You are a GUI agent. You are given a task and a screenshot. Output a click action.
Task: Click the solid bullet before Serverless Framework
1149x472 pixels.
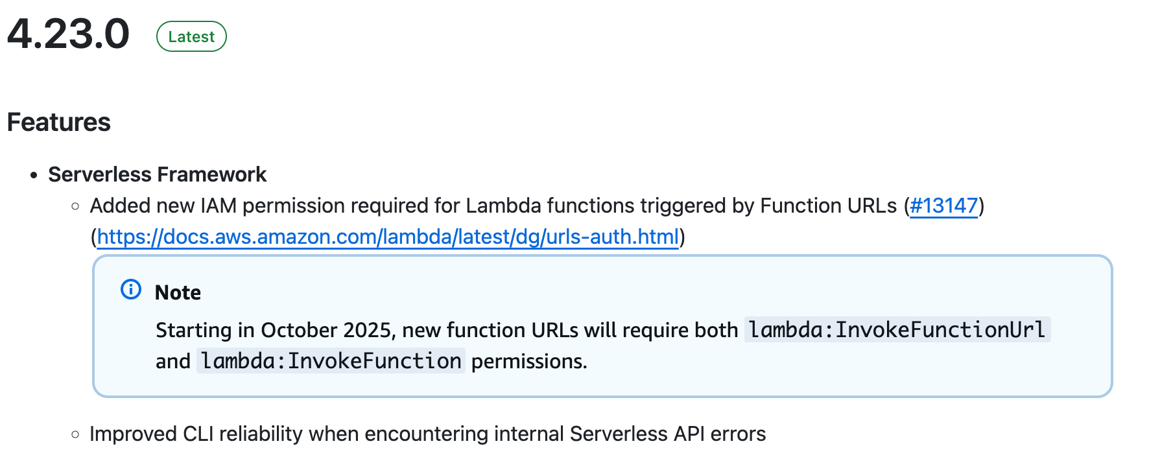pyautogui.click(x=34, y=175)
